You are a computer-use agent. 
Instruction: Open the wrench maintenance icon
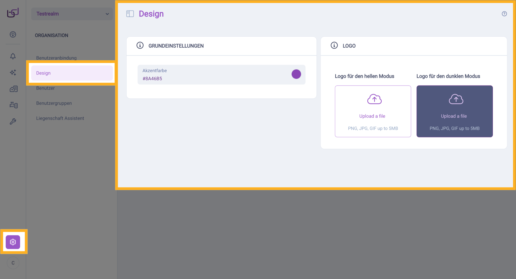(x=13, y=121)
